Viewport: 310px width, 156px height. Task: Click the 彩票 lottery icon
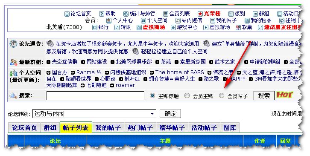point(238,27)
